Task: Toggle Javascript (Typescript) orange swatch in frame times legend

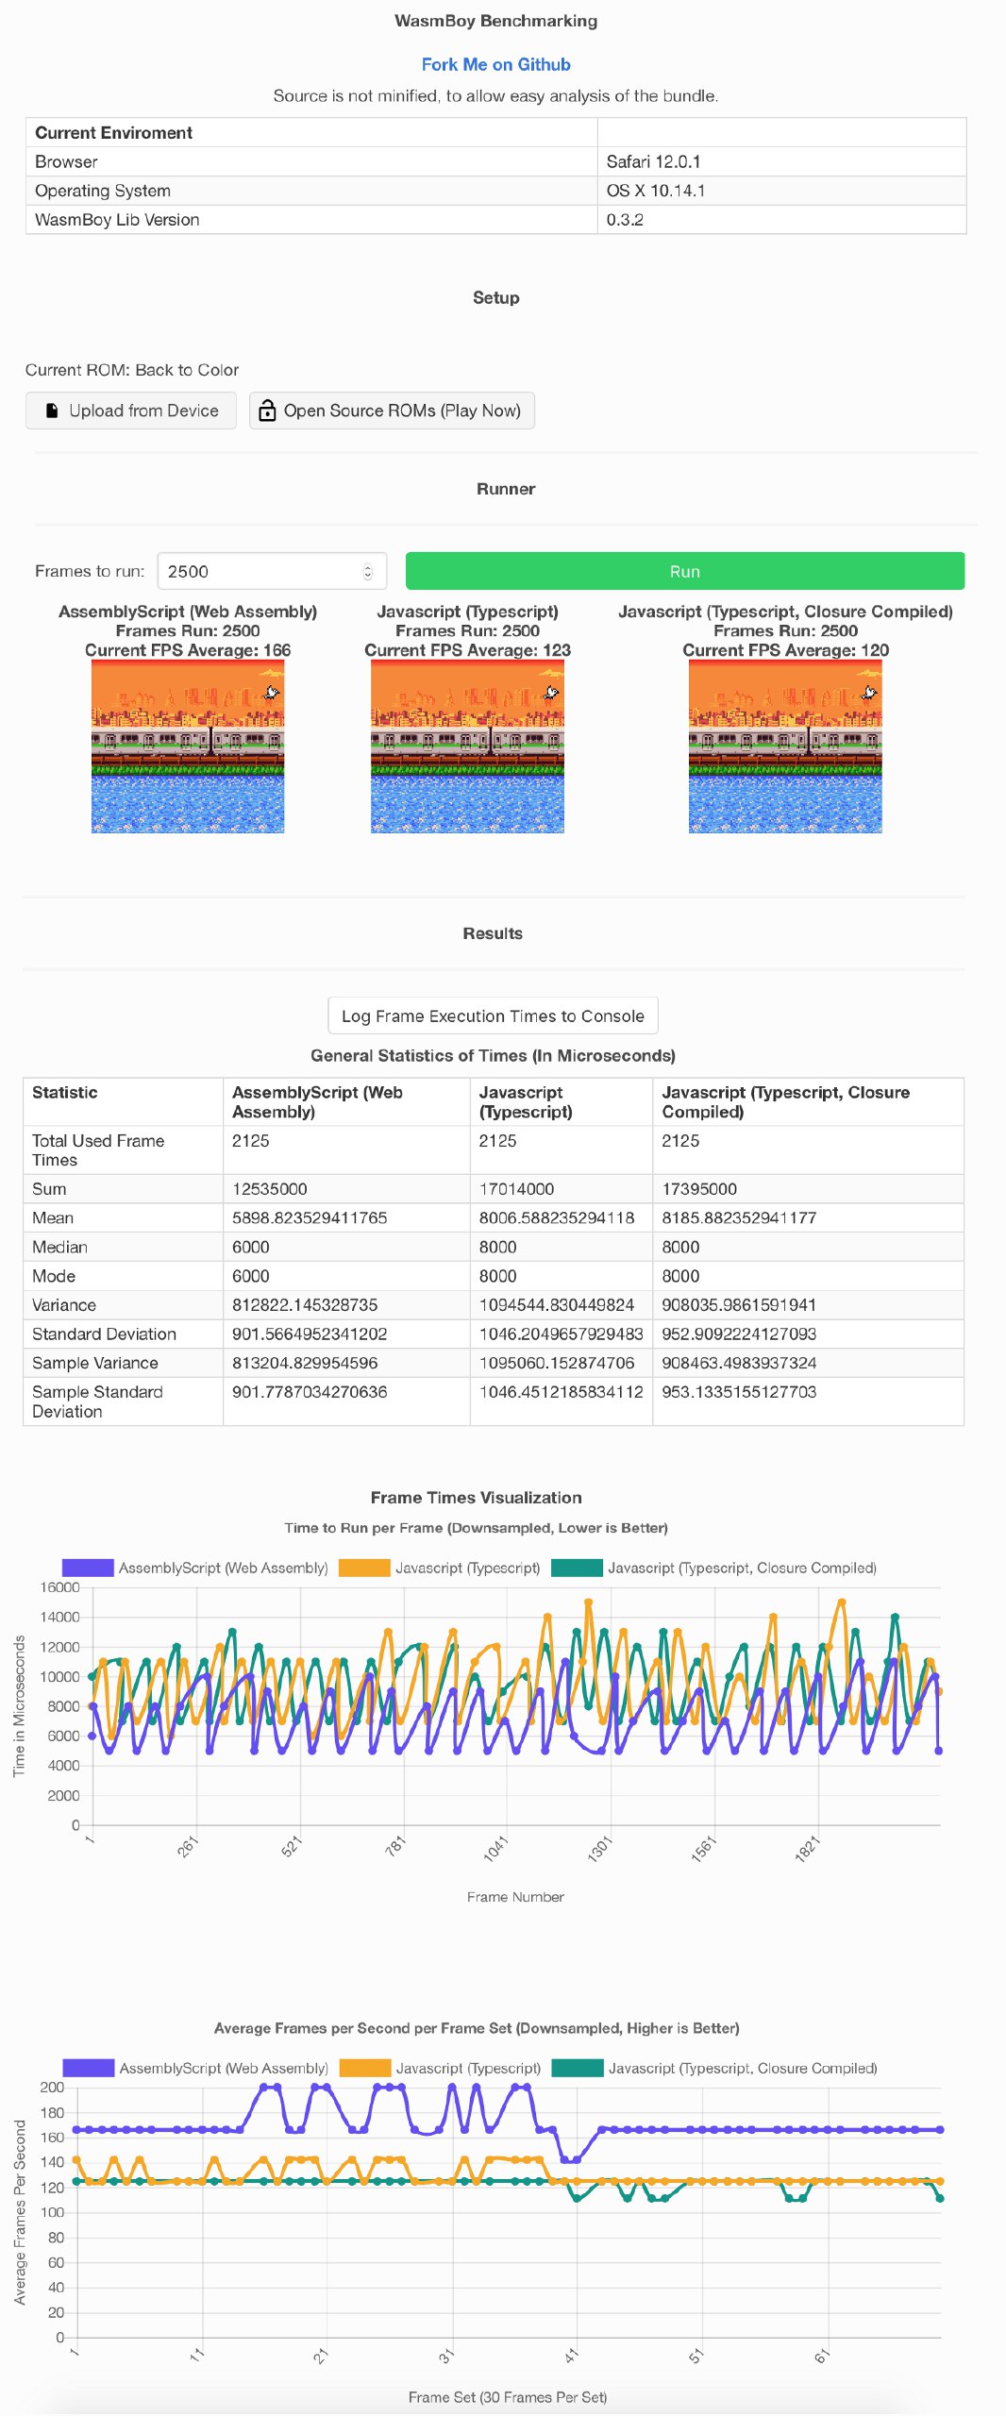Action: 364,1568
